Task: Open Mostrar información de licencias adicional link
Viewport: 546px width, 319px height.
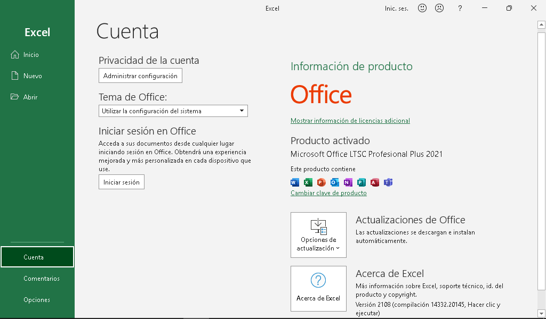Action: (350, 121)
